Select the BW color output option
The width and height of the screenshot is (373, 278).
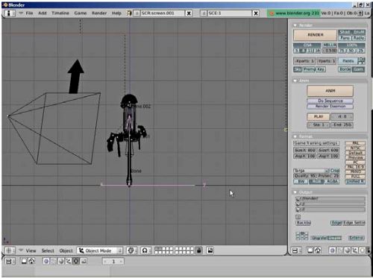(x=301, y=182)
